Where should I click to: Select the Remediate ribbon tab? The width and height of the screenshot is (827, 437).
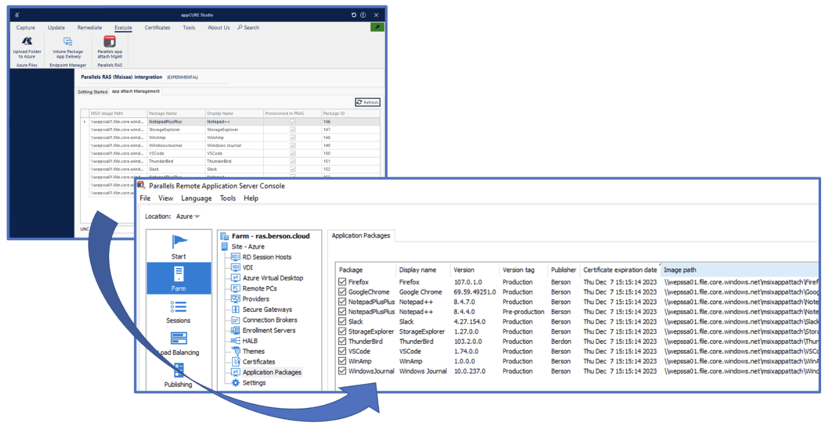[89, 27]
